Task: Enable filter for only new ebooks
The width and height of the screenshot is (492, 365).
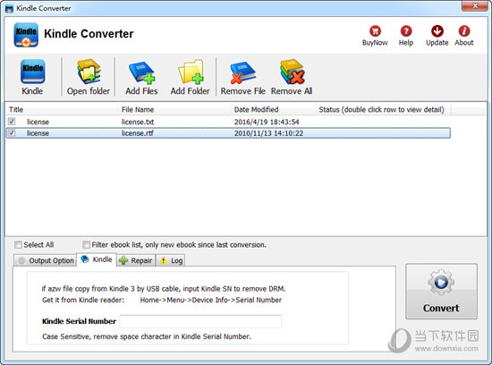Action: [86, 244]
